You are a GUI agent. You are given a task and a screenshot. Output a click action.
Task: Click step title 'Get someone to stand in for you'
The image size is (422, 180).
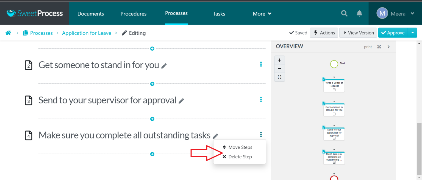click(x=99, y=65)
